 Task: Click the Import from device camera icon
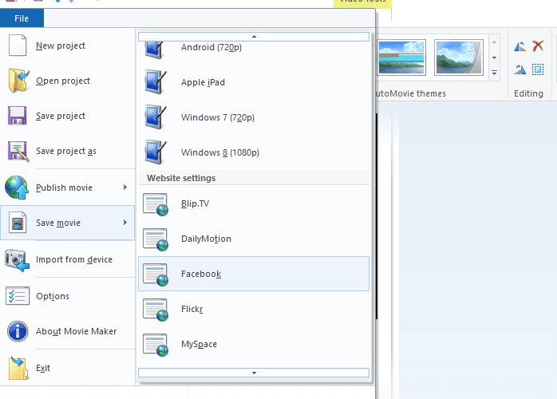17,260
